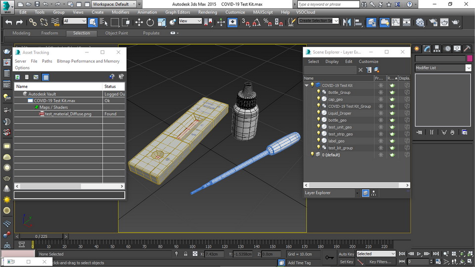Click the Key Filters button

(380, 262)
